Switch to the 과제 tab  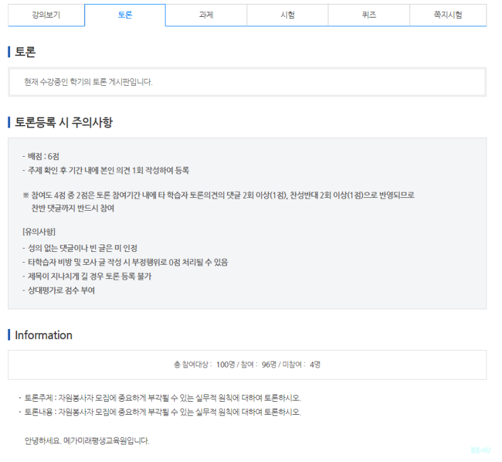[x=206, y=15]
